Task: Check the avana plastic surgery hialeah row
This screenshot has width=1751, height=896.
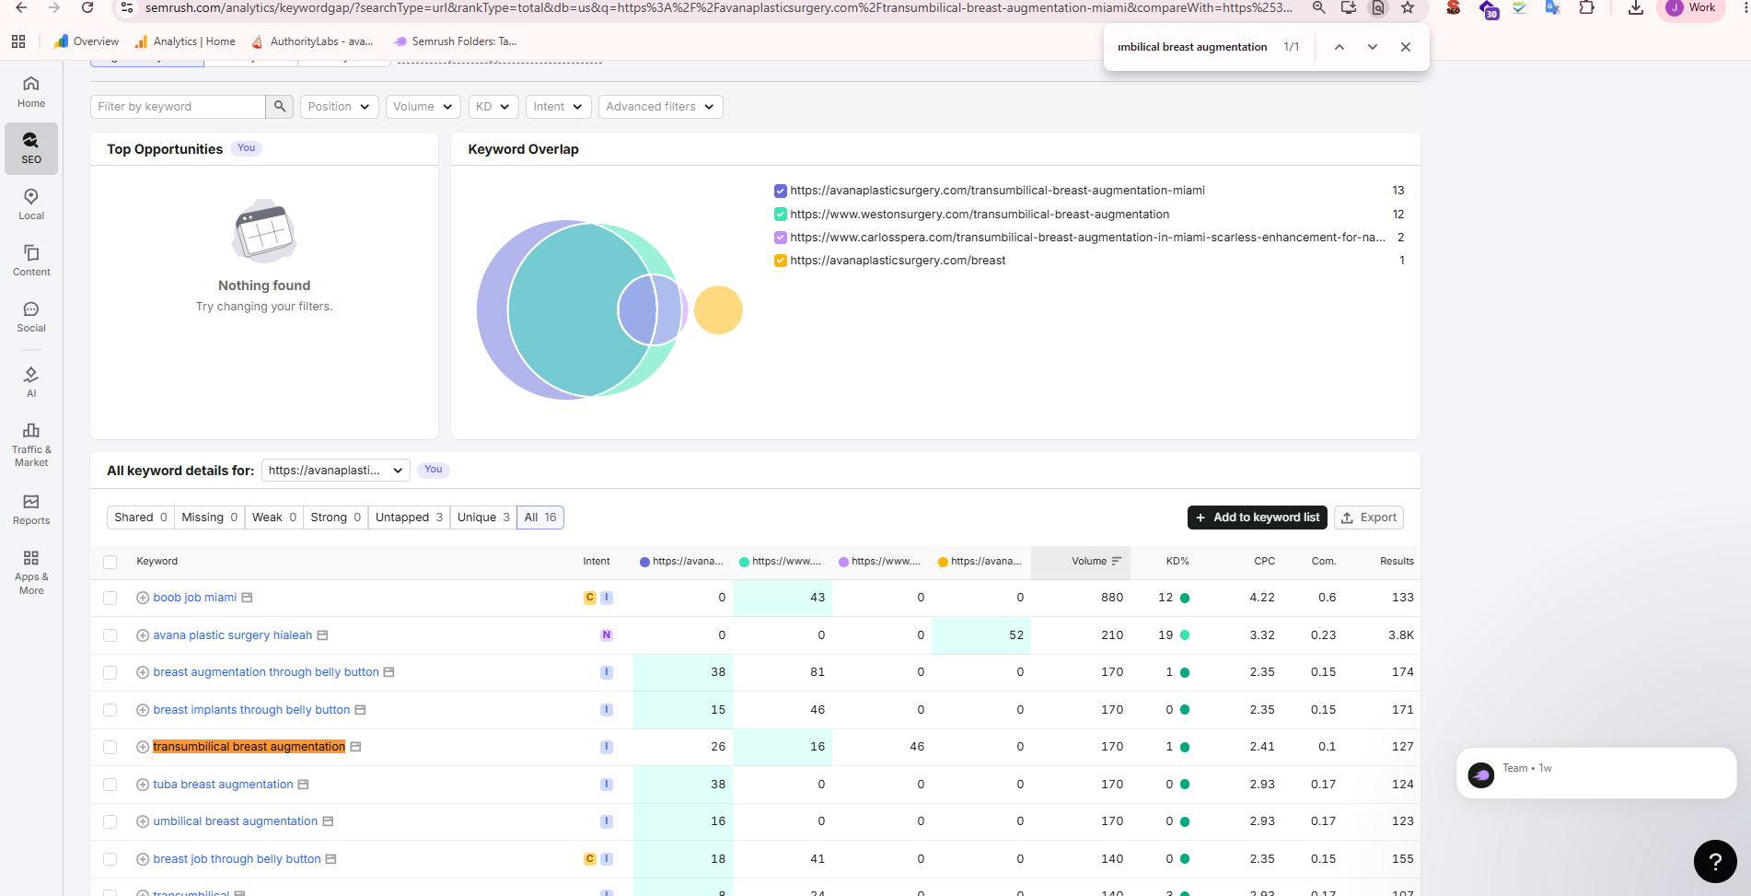Action: [x=110, y=635]
